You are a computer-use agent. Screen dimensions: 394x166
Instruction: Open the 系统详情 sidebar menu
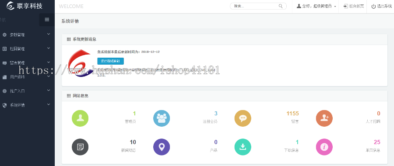coord(27,105)
